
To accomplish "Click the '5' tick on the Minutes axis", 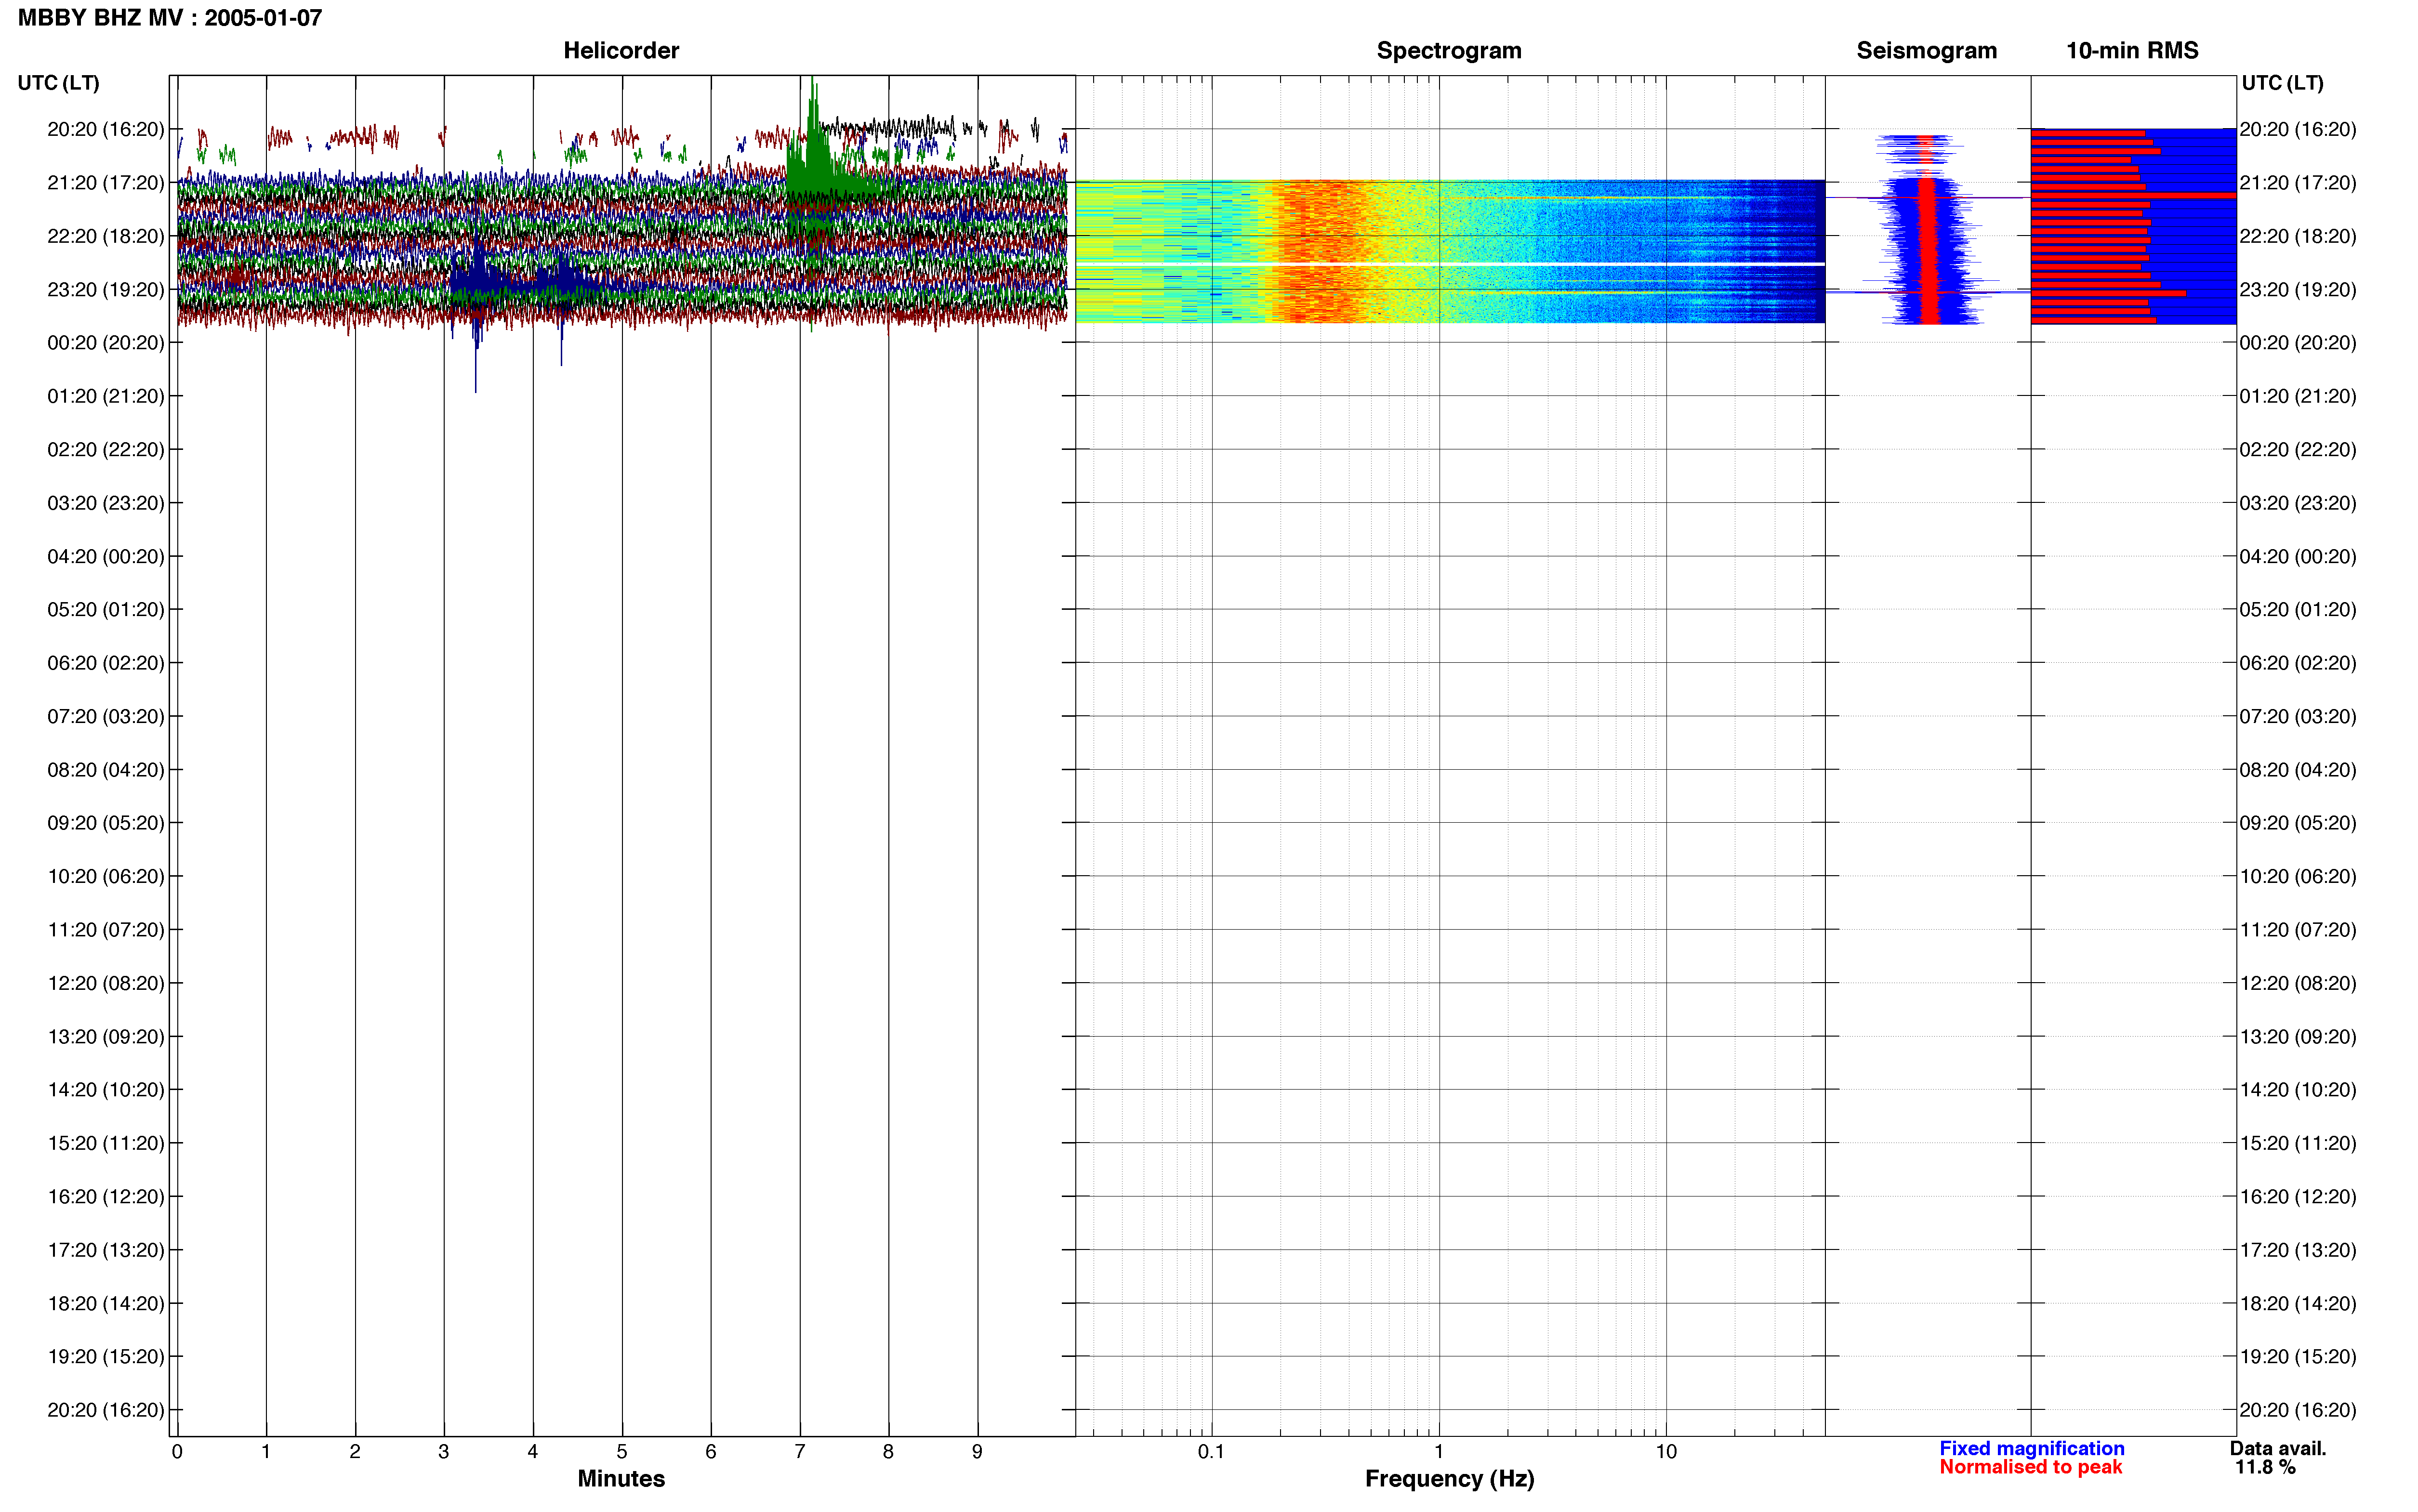I will pyautogui.click(x=622, y=1452).
